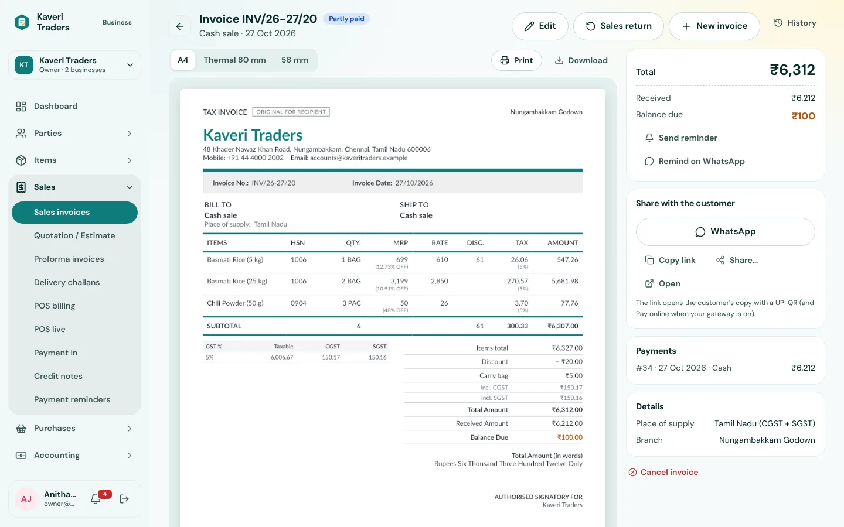Open invoice History
The image size is (844, 527).
tap(795, 23)
